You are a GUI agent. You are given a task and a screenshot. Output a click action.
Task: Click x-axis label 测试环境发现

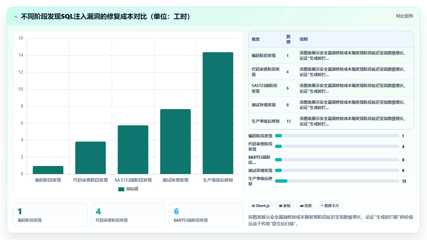[175, 180]
